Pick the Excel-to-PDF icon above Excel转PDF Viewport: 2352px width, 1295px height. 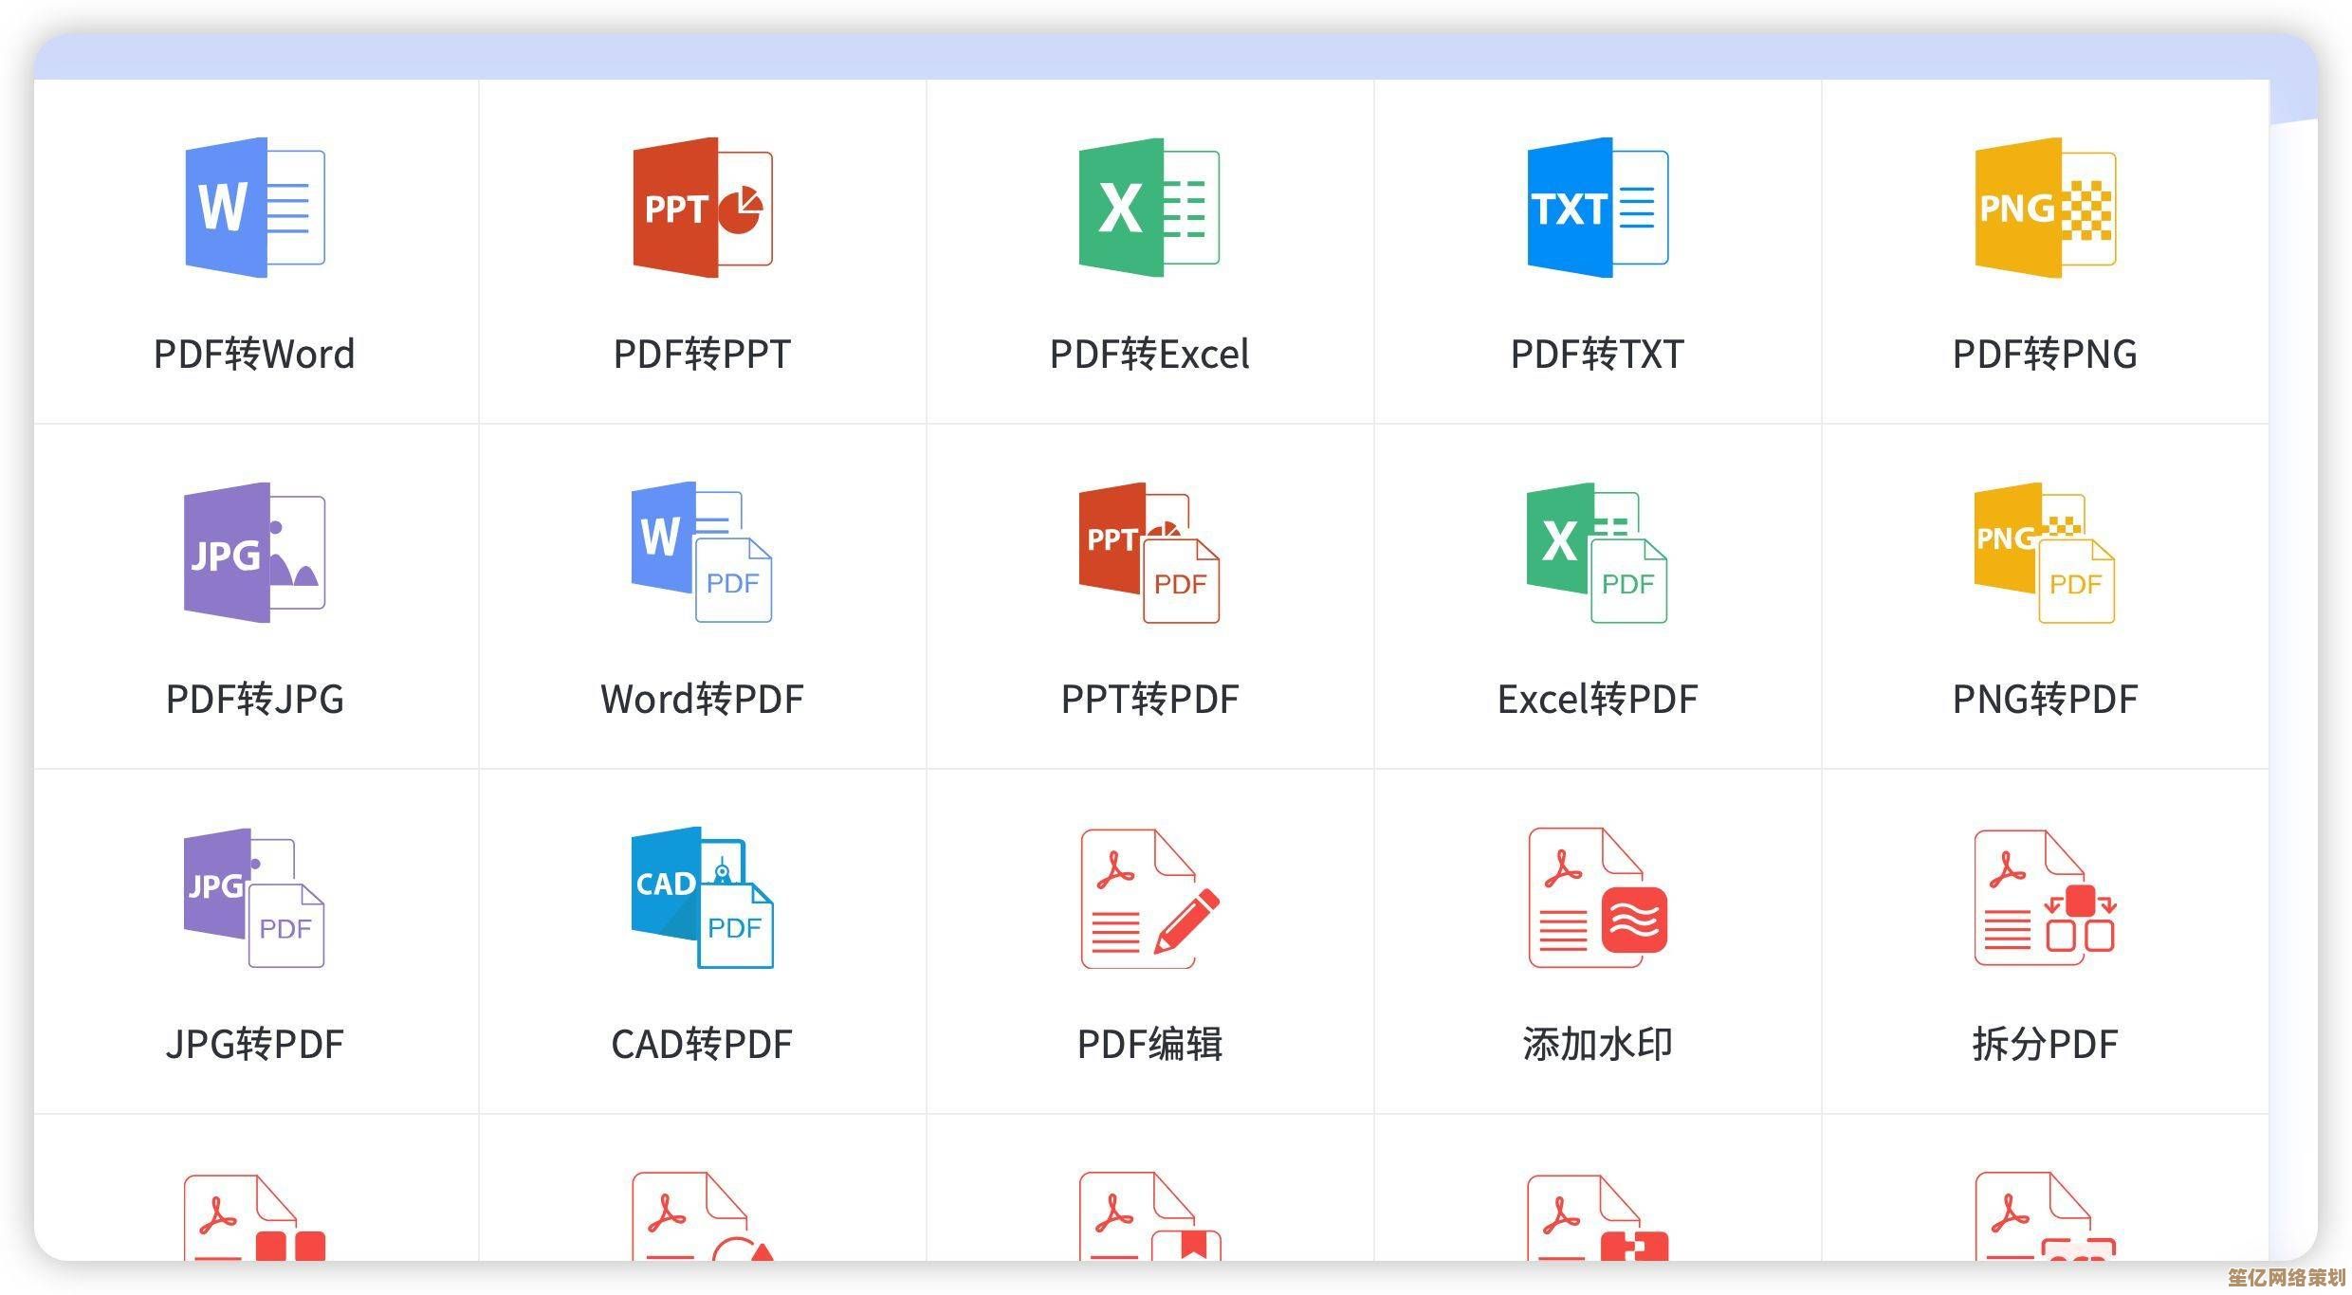click(1598, 553)
